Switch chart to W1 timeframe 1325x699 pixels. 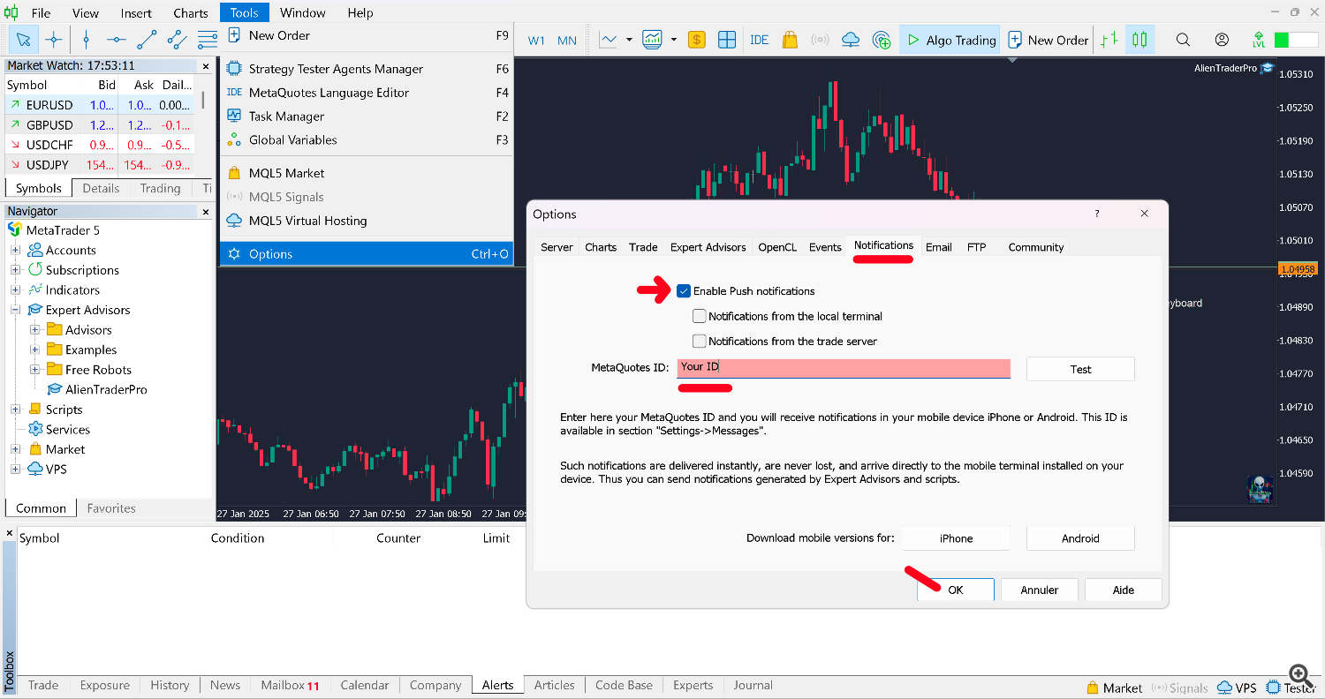tap(536, 41)
